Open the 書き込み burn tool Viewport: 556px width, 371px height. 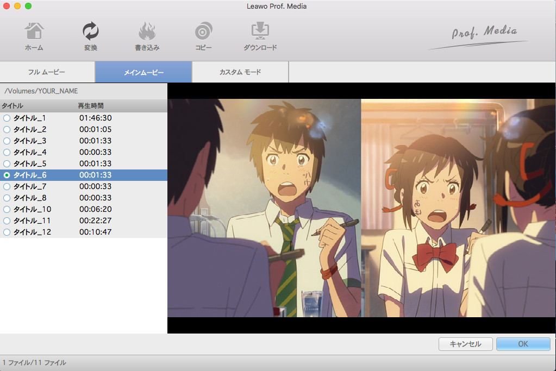coord(147,36)
